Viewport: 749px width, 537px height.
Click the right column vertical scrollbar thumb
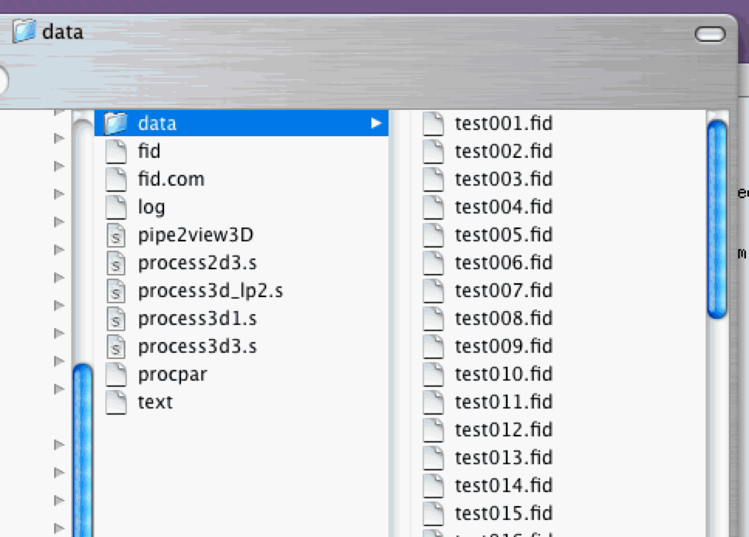click(x=717, y=218)
